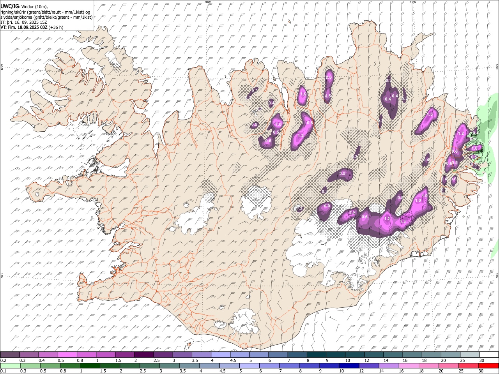Click the darkest purple swatch in snow scale
Image resolution: width=499 pixels, height=374 pixels.
(143, 355)
